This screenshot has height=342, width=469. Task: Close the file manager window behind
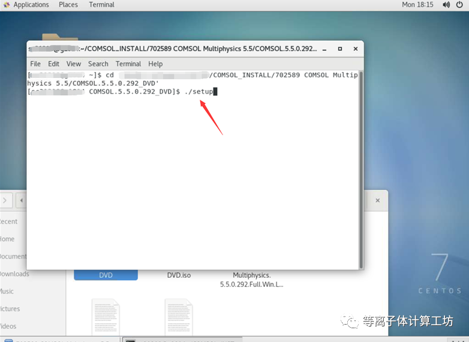[x=378, y=200]
